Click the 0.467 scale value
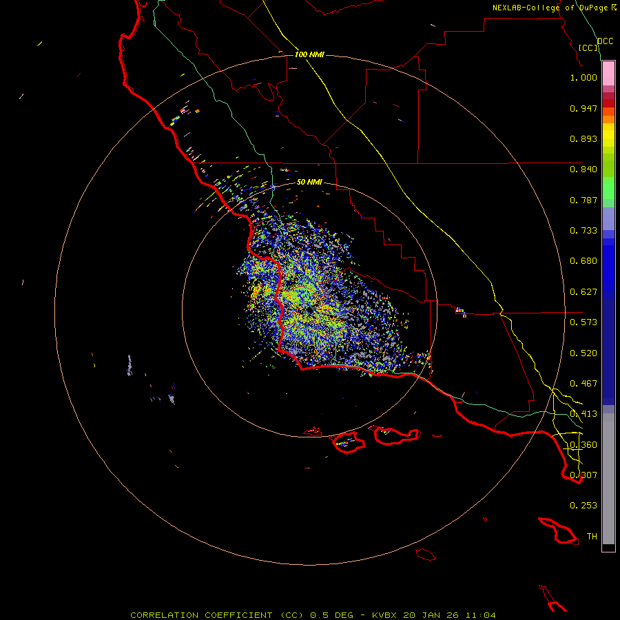620x620 pixels. [583, 384]
